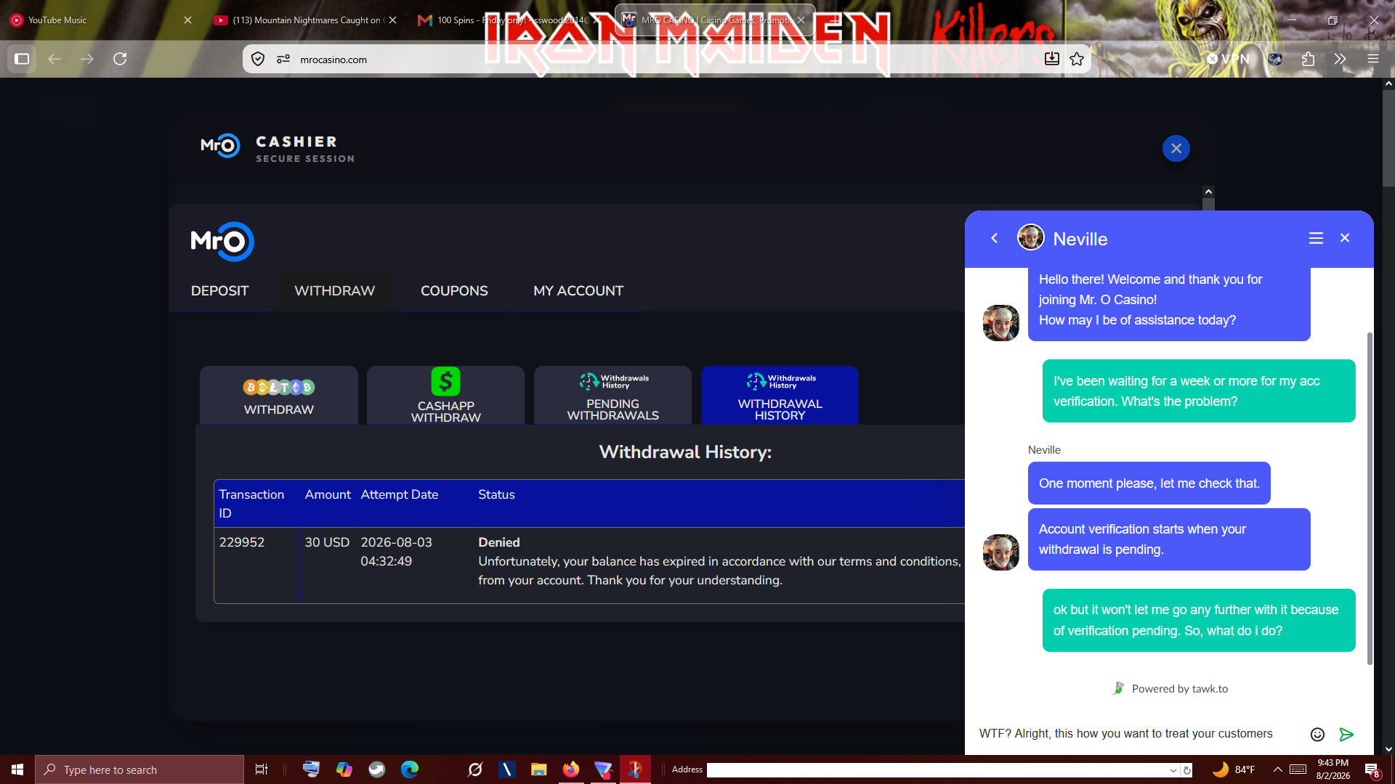Install the site as an app
The image size is (1395, 784).
1051,59
